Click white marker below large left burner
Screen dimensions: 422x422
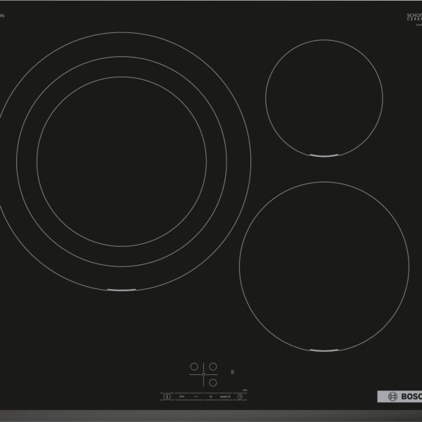[x=122, y=290]
